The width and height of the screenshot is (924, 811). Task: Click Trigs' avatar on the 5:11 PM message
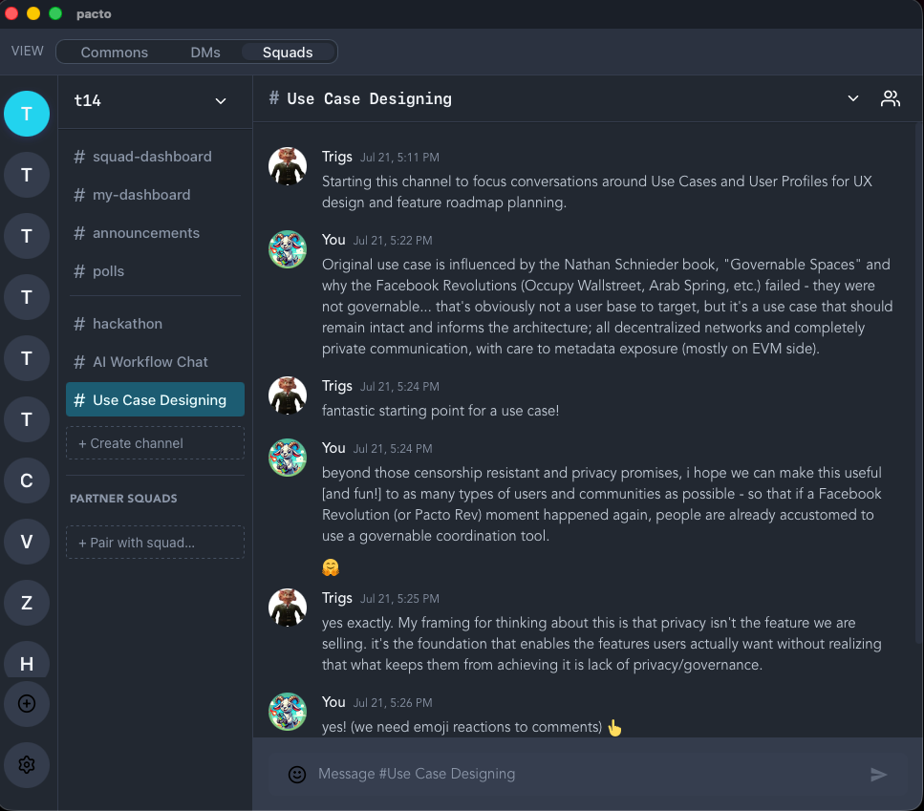(x=288, y=166)
